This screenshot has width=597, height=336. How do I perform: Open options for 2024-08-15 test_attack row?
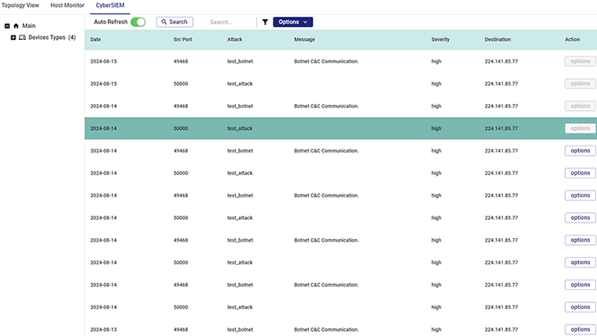580,84
